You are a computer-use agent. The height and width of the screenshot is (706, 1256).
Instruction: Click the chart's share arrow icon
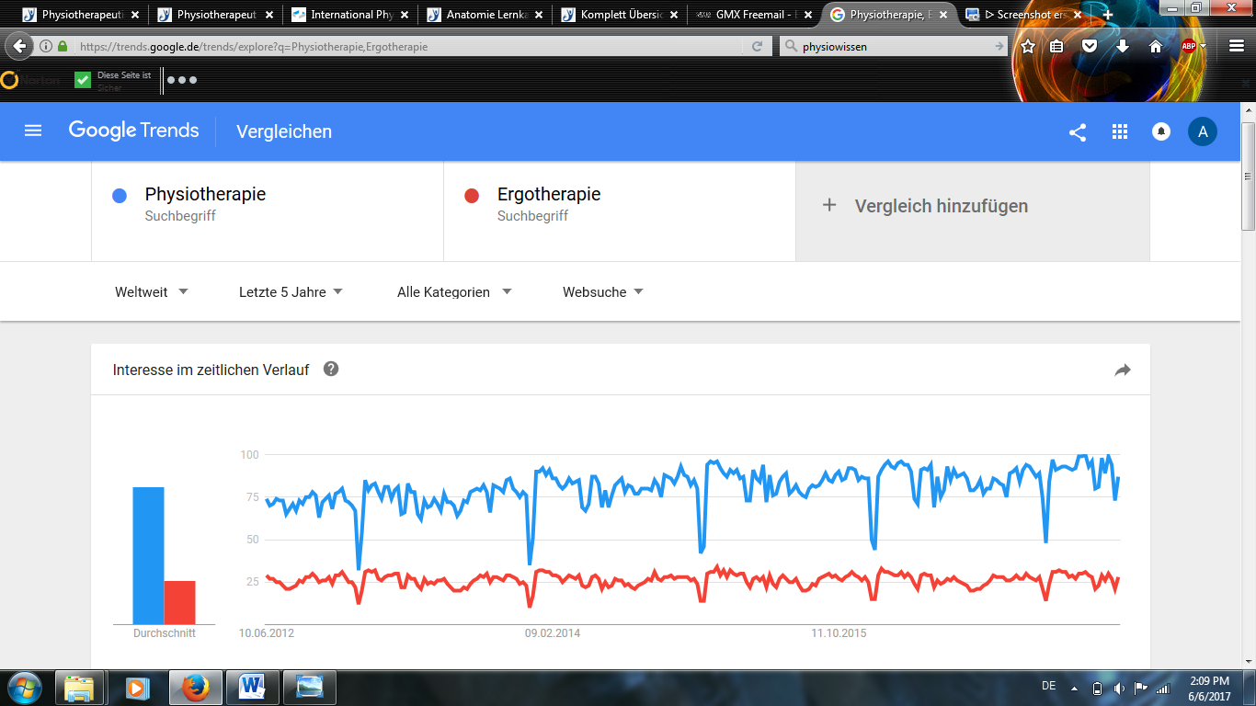[x=1123, y=370]
